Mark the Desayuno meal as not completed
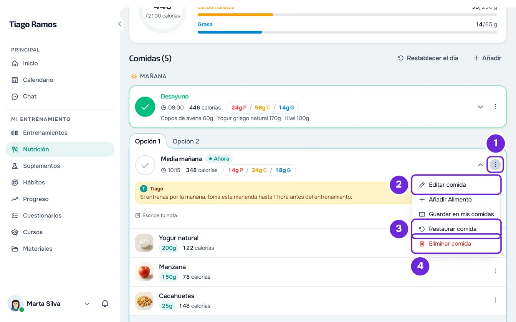The height and width of the screenshot is (322, 516). click(145, 107)
